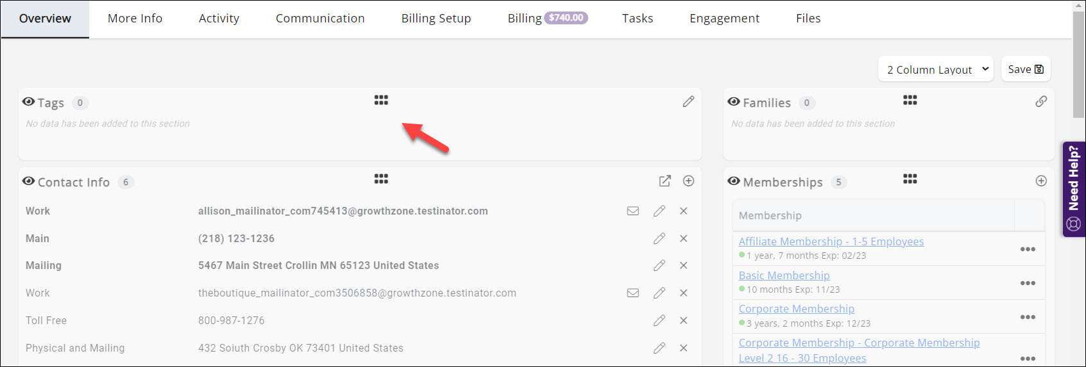Expand actions for Affiliate Membership row
Screen dimensions: 1086x367
tap(1028, 249)
